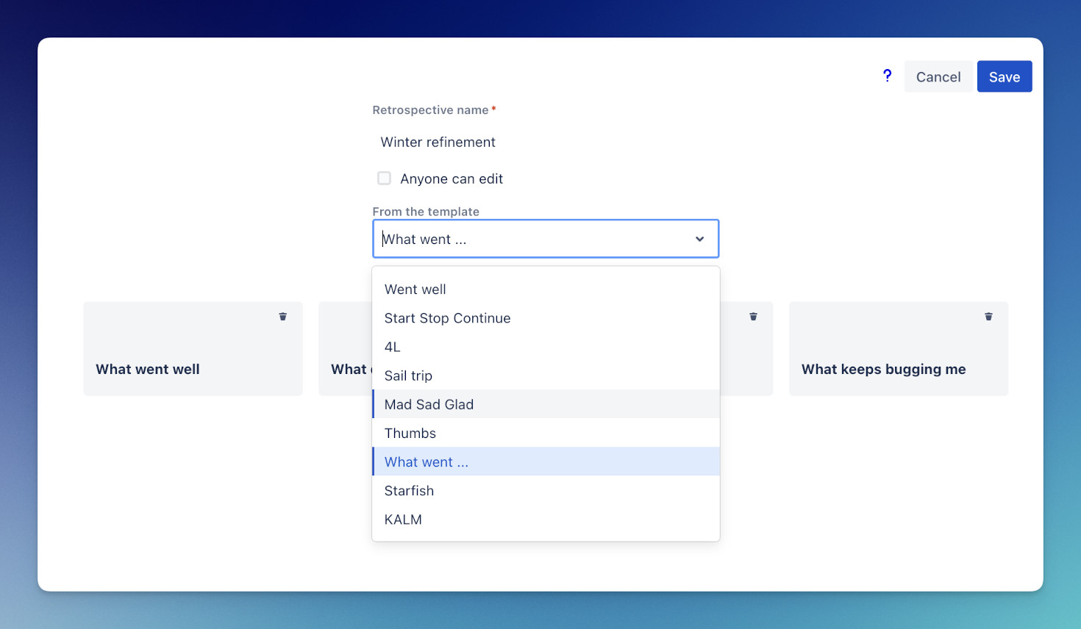Pick the '4L' template option

pos(546,347)
